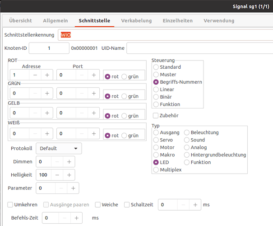Click the UID-Name text field
This screenshot has height=226, width=273.
(199, 48)
